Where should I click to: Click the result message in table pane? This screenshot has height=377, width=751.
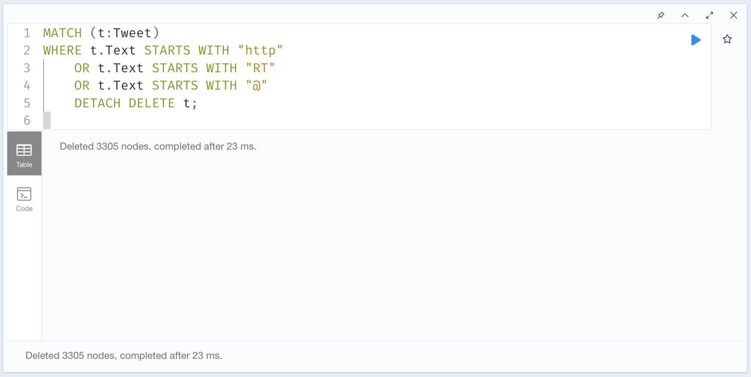tap(158, 146)
